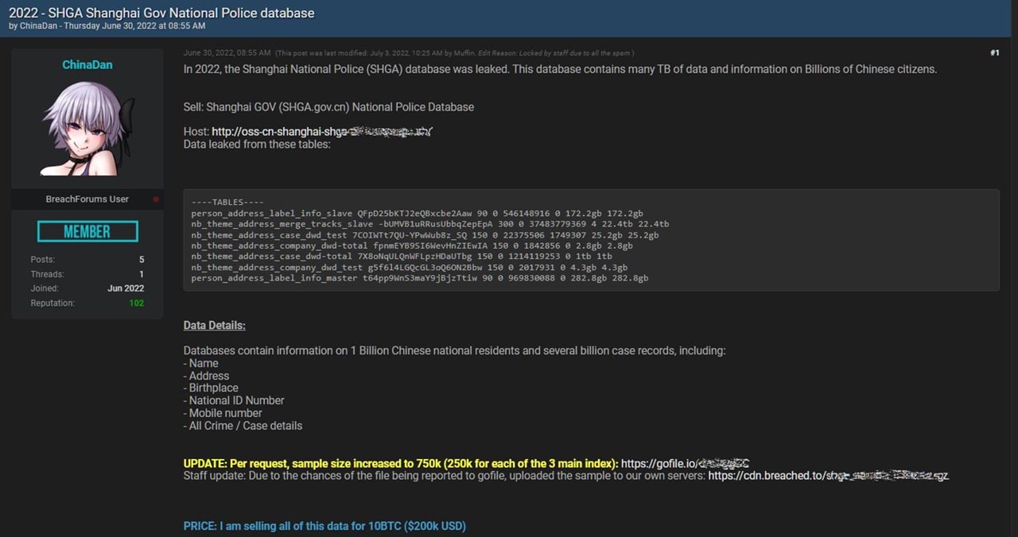Click the red offline status dot
1018x537 pixels.
[156, 199]
